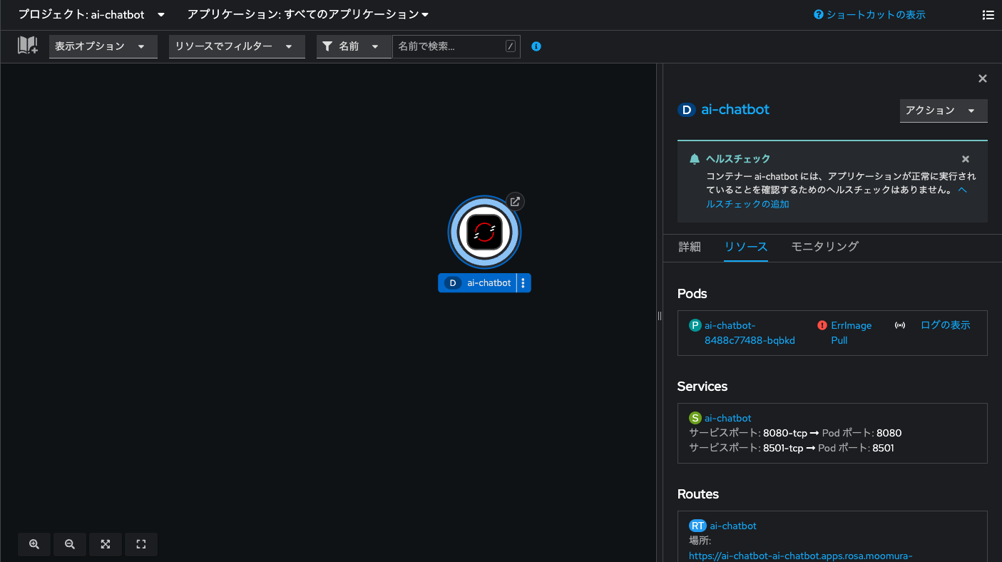Click the Service badge icon S
This screenshot has height=562, width=1002.
coord(695,418)
